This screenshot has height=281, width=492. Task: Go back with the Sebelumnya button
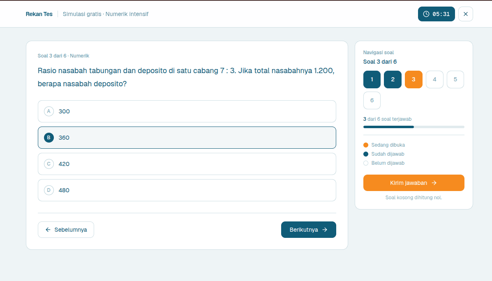coord(66,230)
